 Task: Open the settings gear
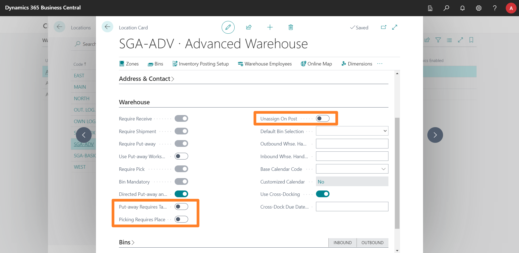pyautogui.click(x=479, y=8)
